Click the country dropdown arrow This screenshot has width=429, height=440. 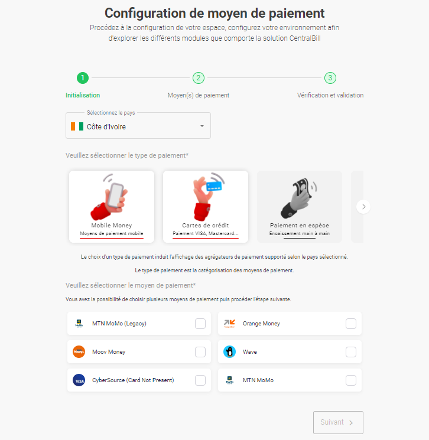pyautogui.click(x=201, y=126)
